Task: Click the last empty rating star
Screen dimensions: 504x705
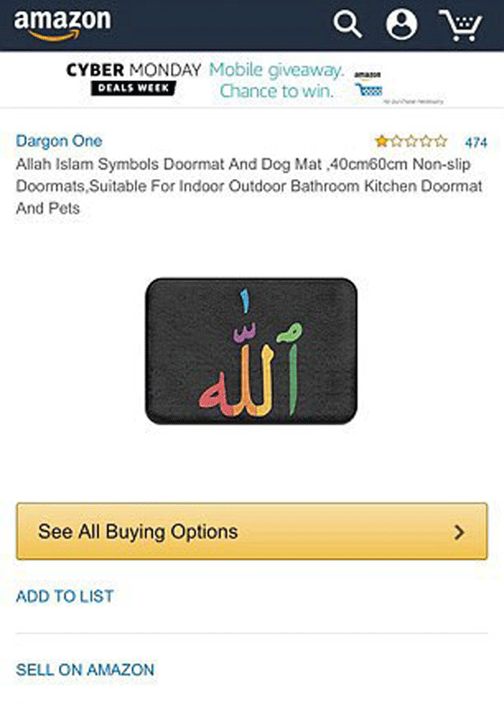Action: tap(441, 141)
